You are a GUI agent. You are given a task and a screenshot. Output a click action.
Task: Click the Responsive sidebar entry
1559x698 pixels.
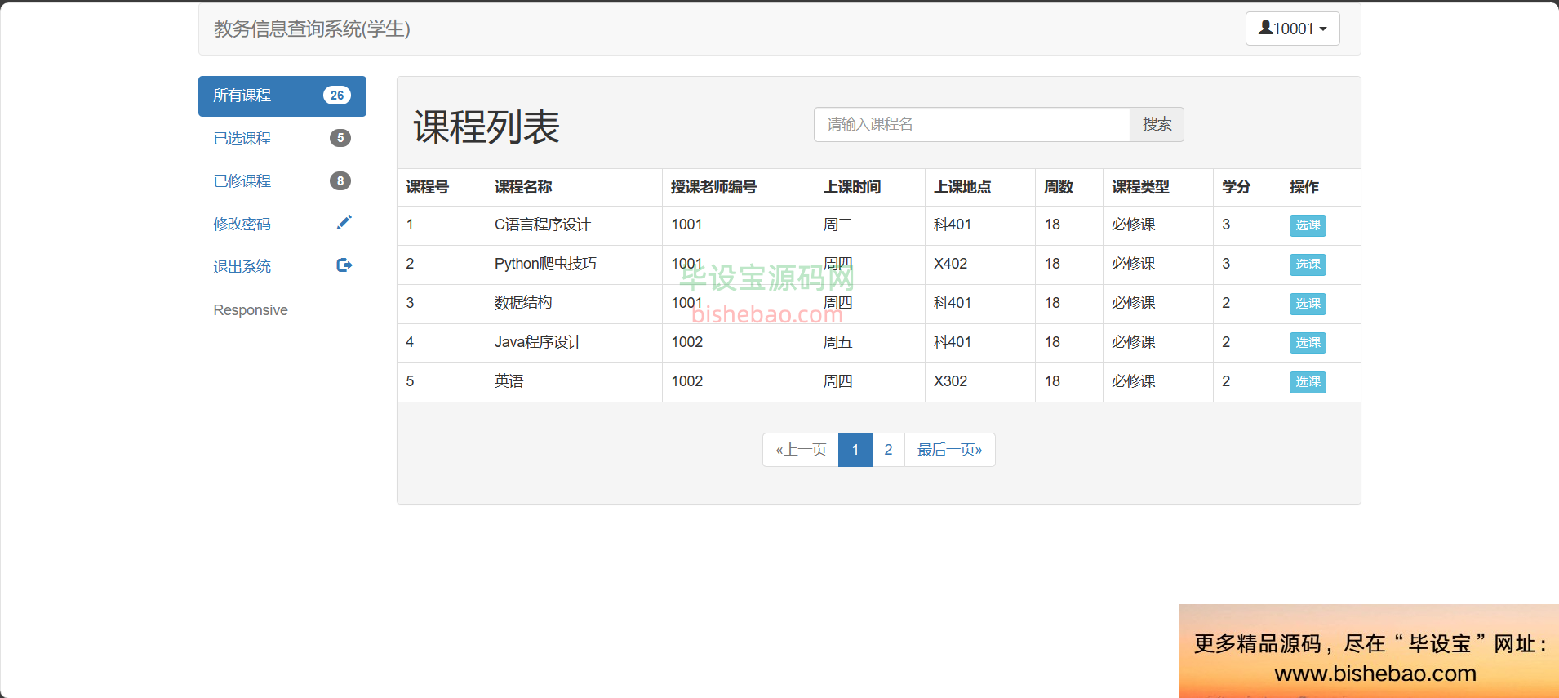[251, 310]
